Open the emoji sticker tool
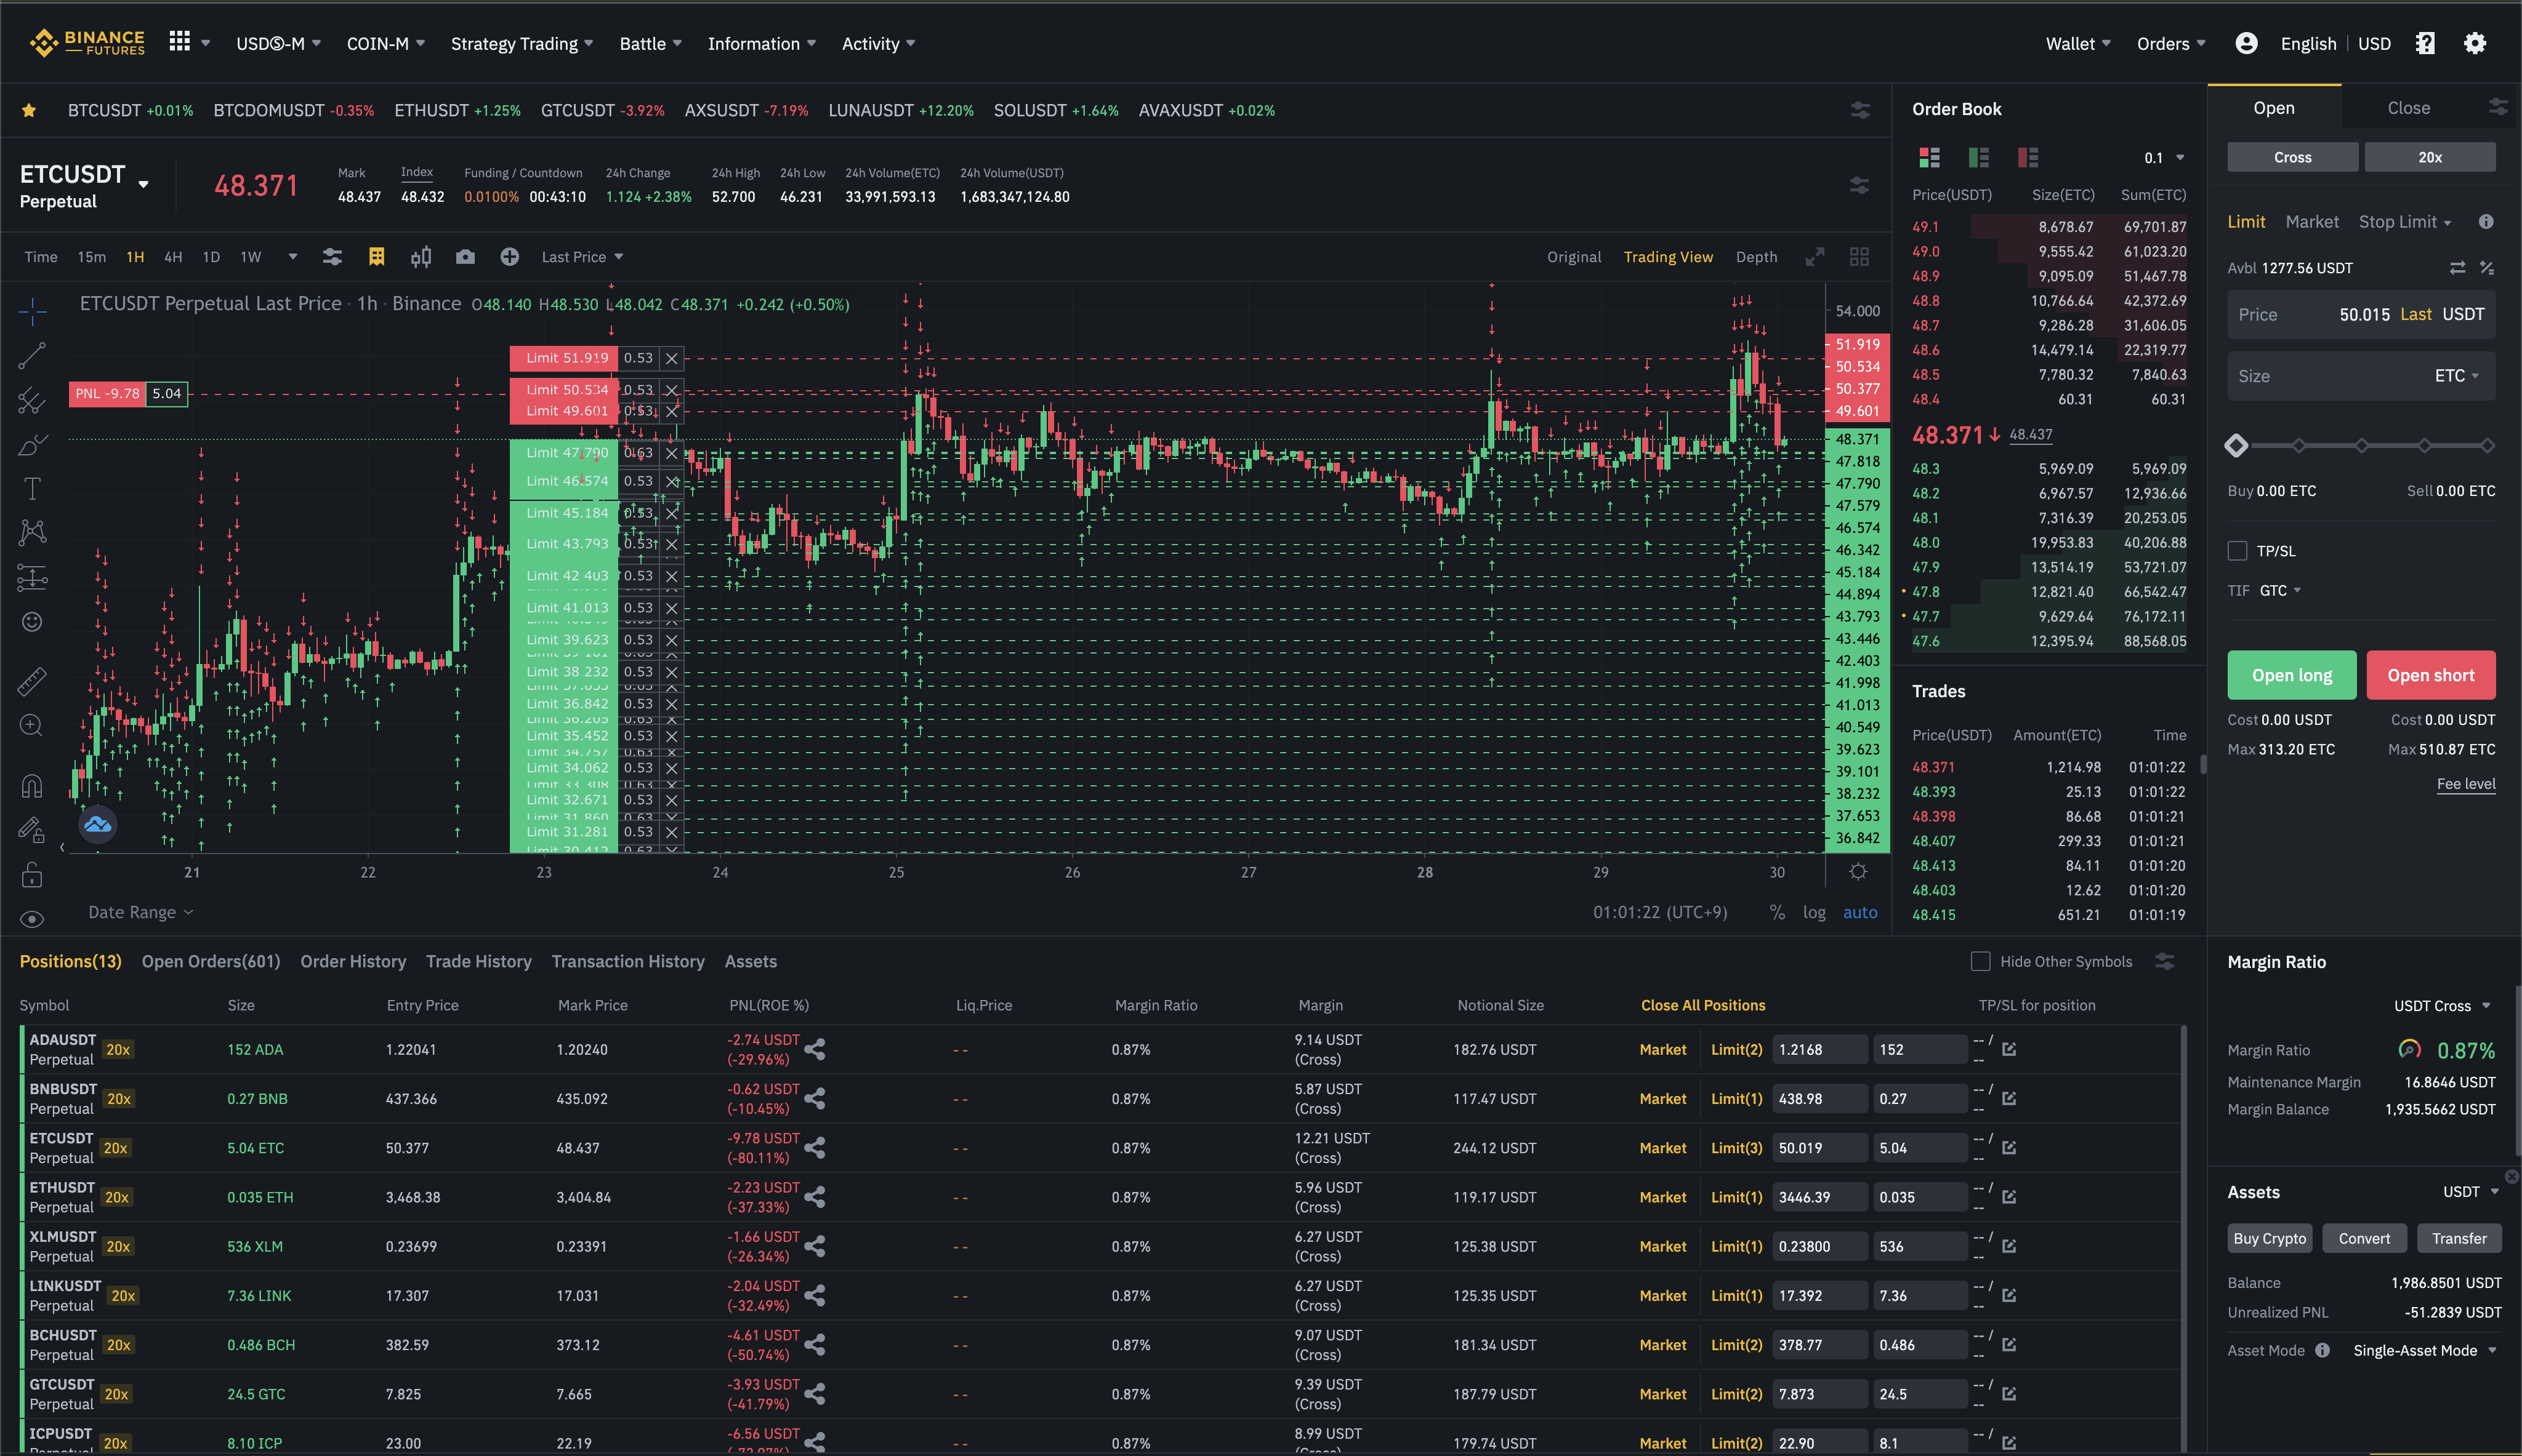This screenshot has height=1456, width=2522. (32, 622)
